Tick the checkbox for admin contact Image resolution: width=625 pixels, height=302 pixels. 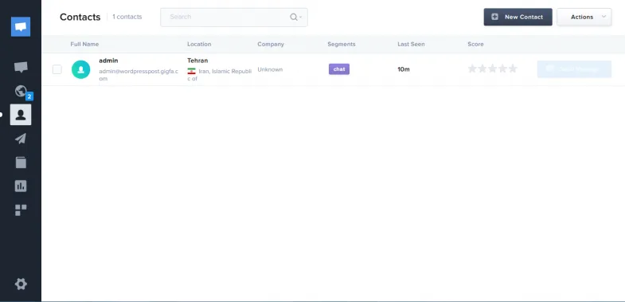coord(57,69)
